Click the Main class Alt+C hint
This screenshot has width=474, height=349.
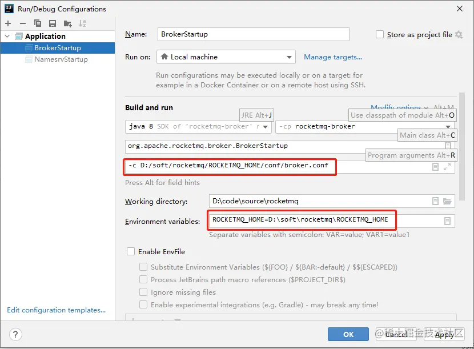(x=427, y=135)
